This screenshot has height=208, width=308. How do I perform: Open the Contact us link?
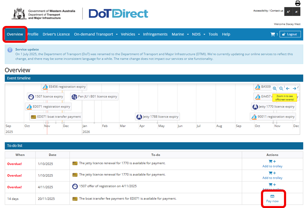tap(277, 11)
